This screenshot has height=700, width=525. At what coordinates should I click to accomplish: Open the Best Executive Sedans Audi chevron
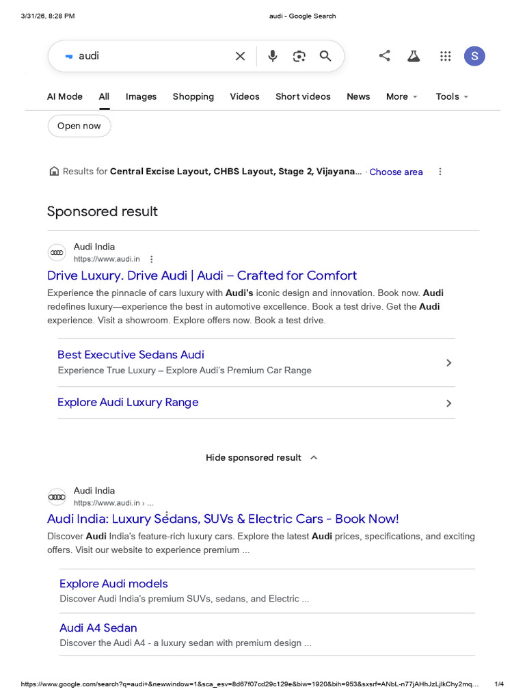tap(448, 363)
